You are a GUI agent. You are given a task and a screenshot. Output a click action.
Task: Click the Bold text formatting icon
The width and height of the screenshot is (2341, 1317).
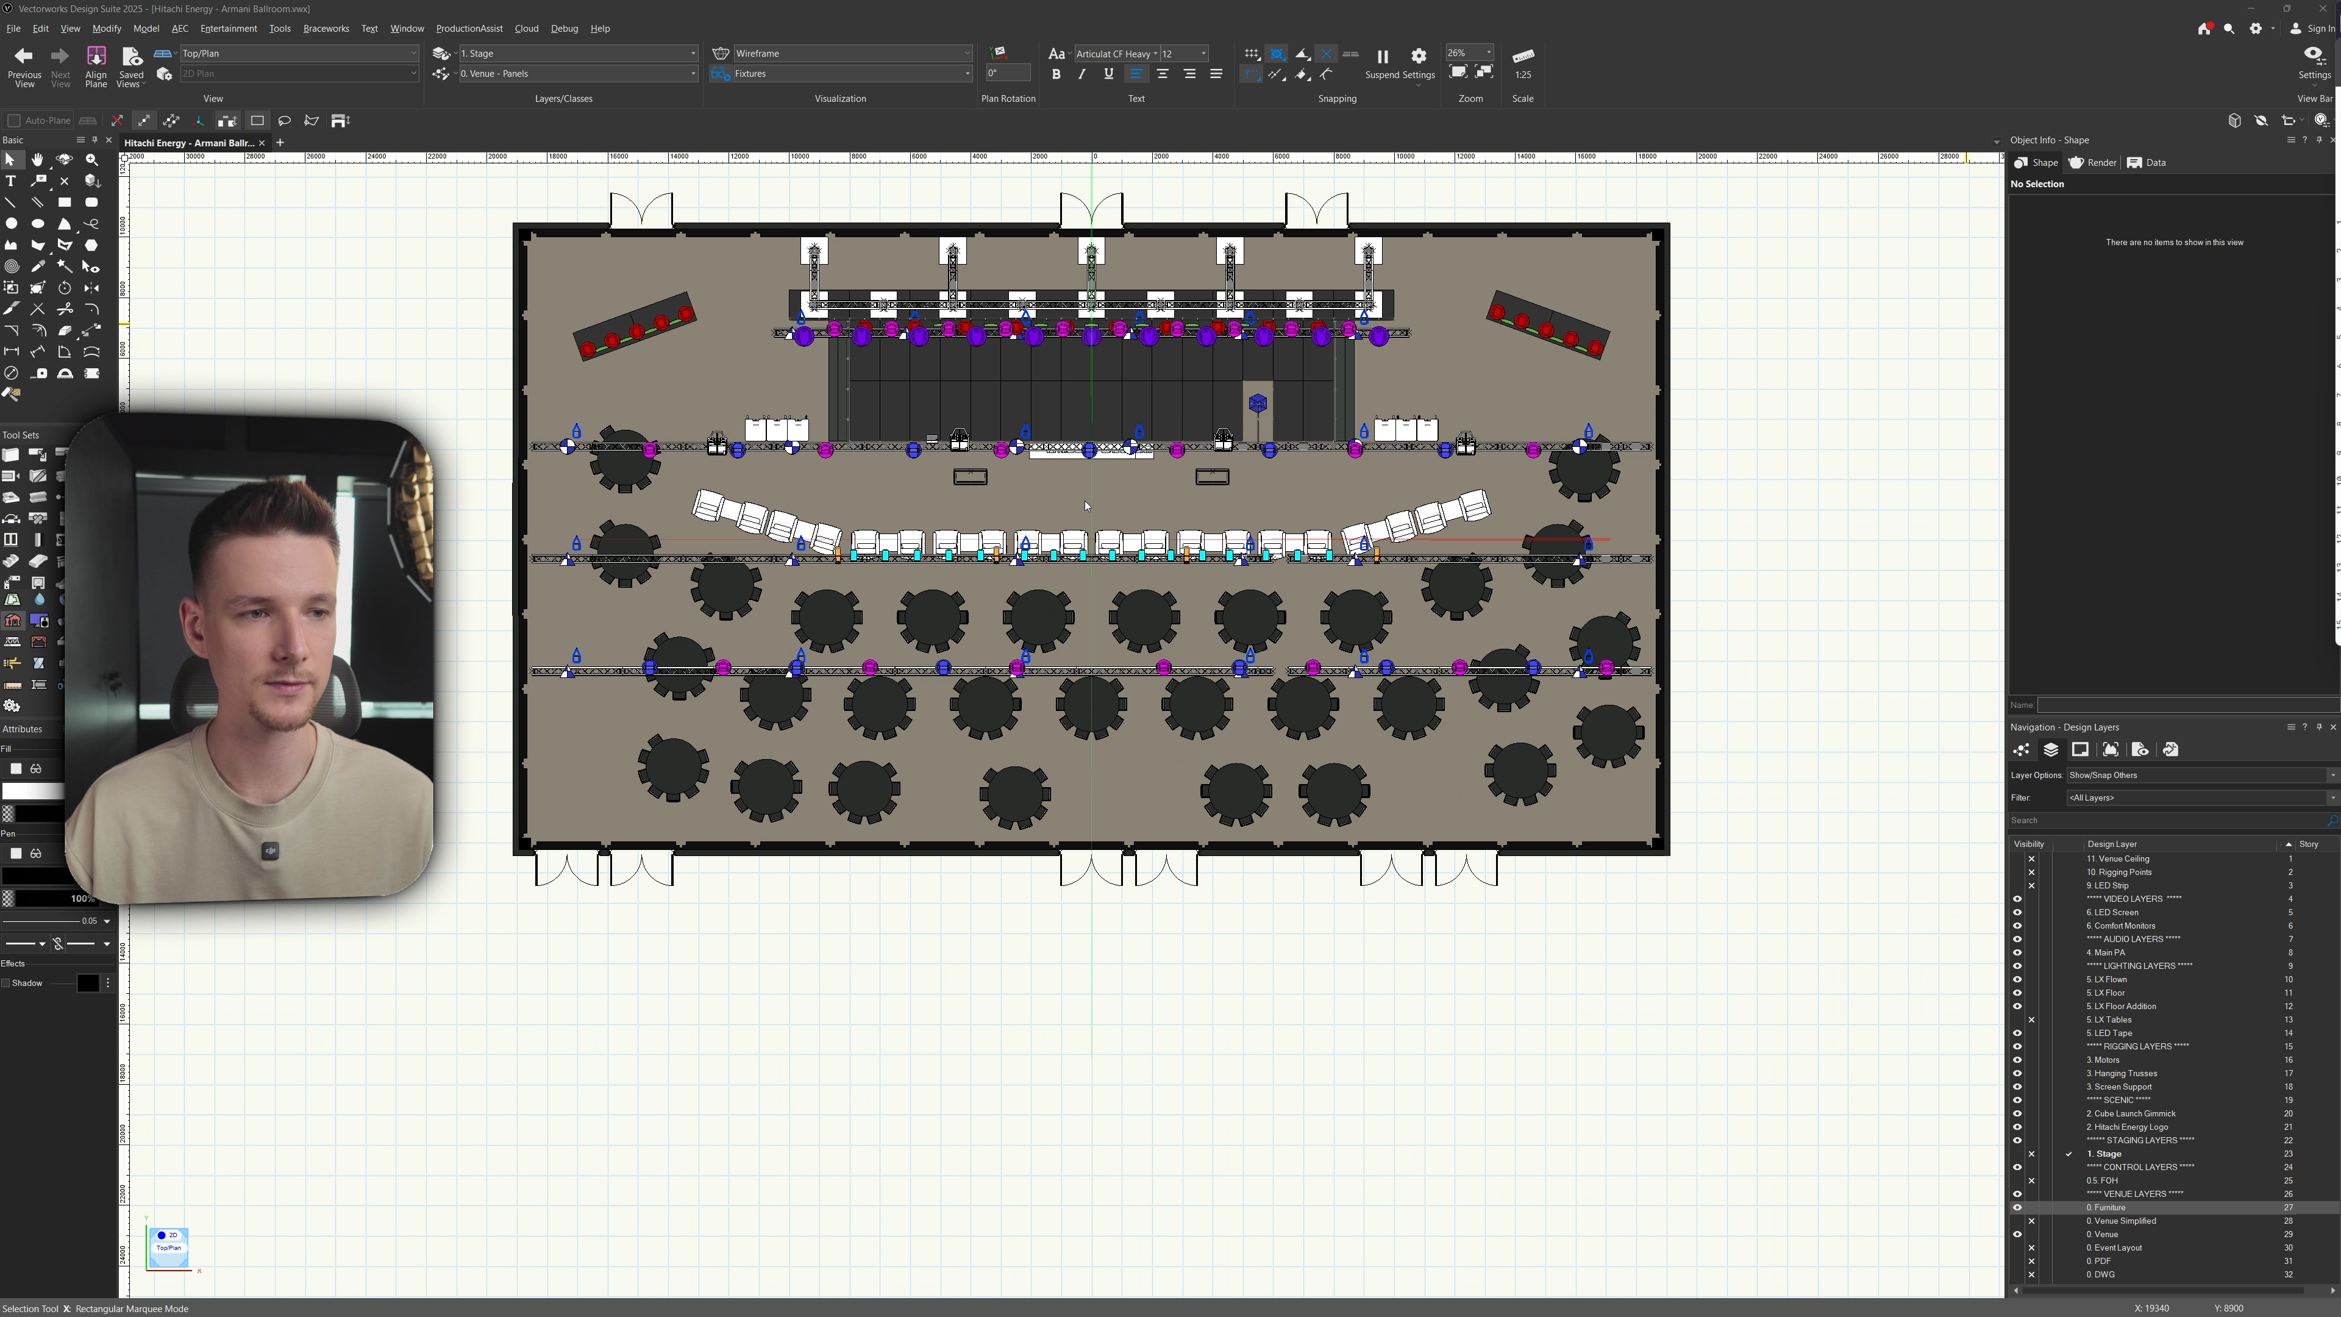[1055, 74]
